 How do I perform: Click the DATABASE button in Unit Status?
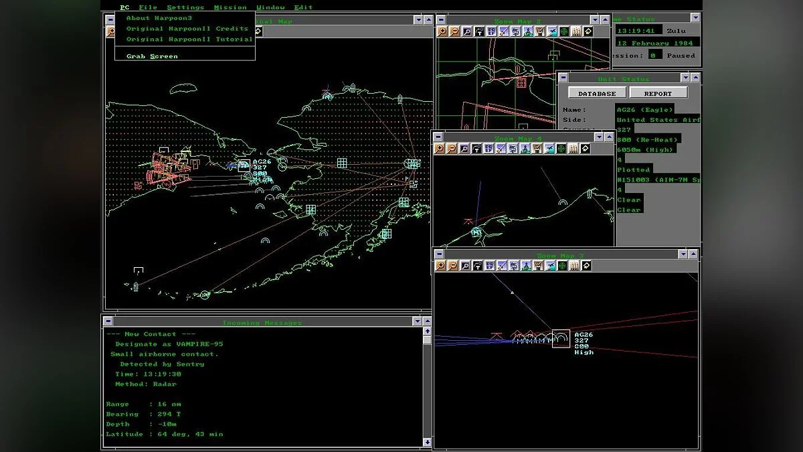(x=597, y=93)
